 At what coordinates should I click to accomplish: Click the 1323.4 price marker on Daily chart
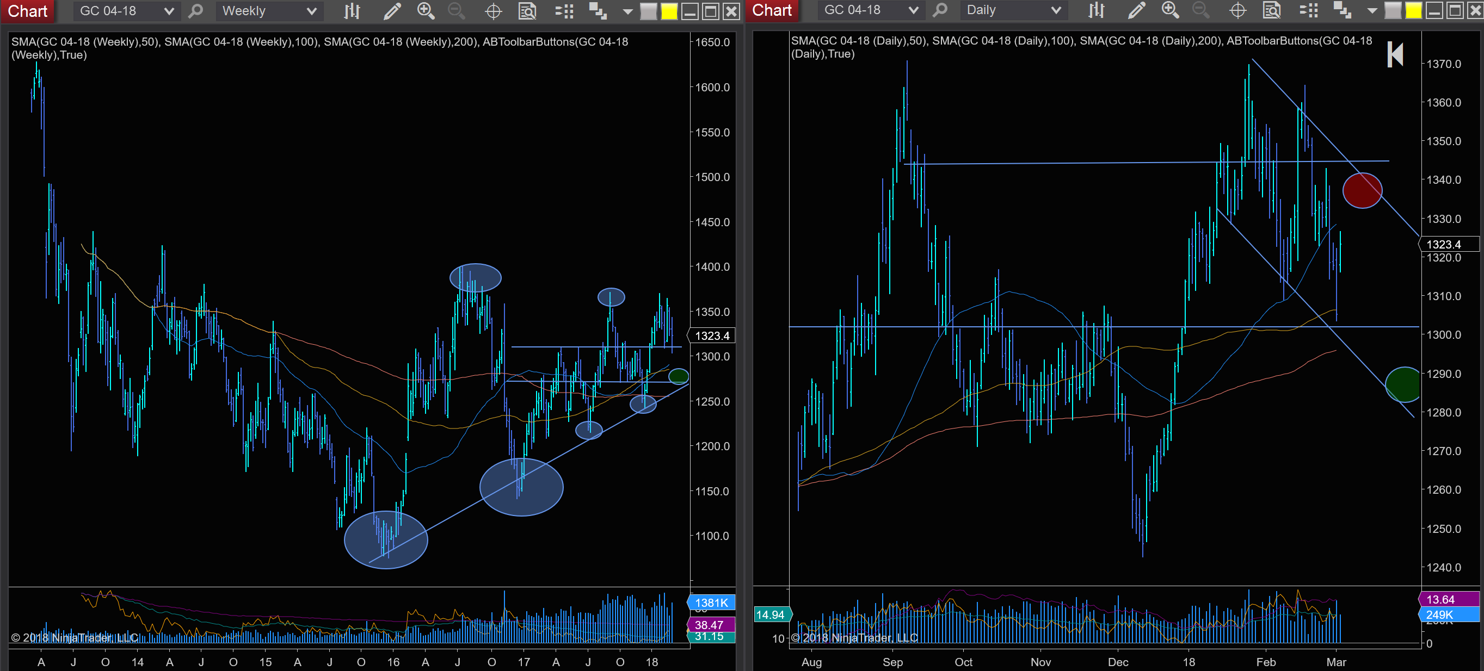click(x=1448, y=244)
